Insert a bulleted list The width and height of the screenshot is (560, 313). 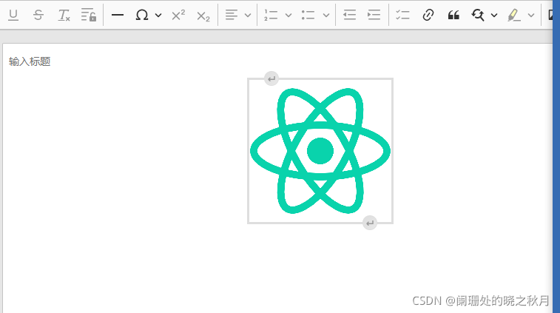(308, 15)
